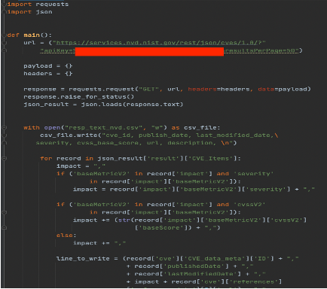Collapse the 'def main():' function fold marker
The width and height of the screenshot is (327, 289).
(x=4, y=35)
